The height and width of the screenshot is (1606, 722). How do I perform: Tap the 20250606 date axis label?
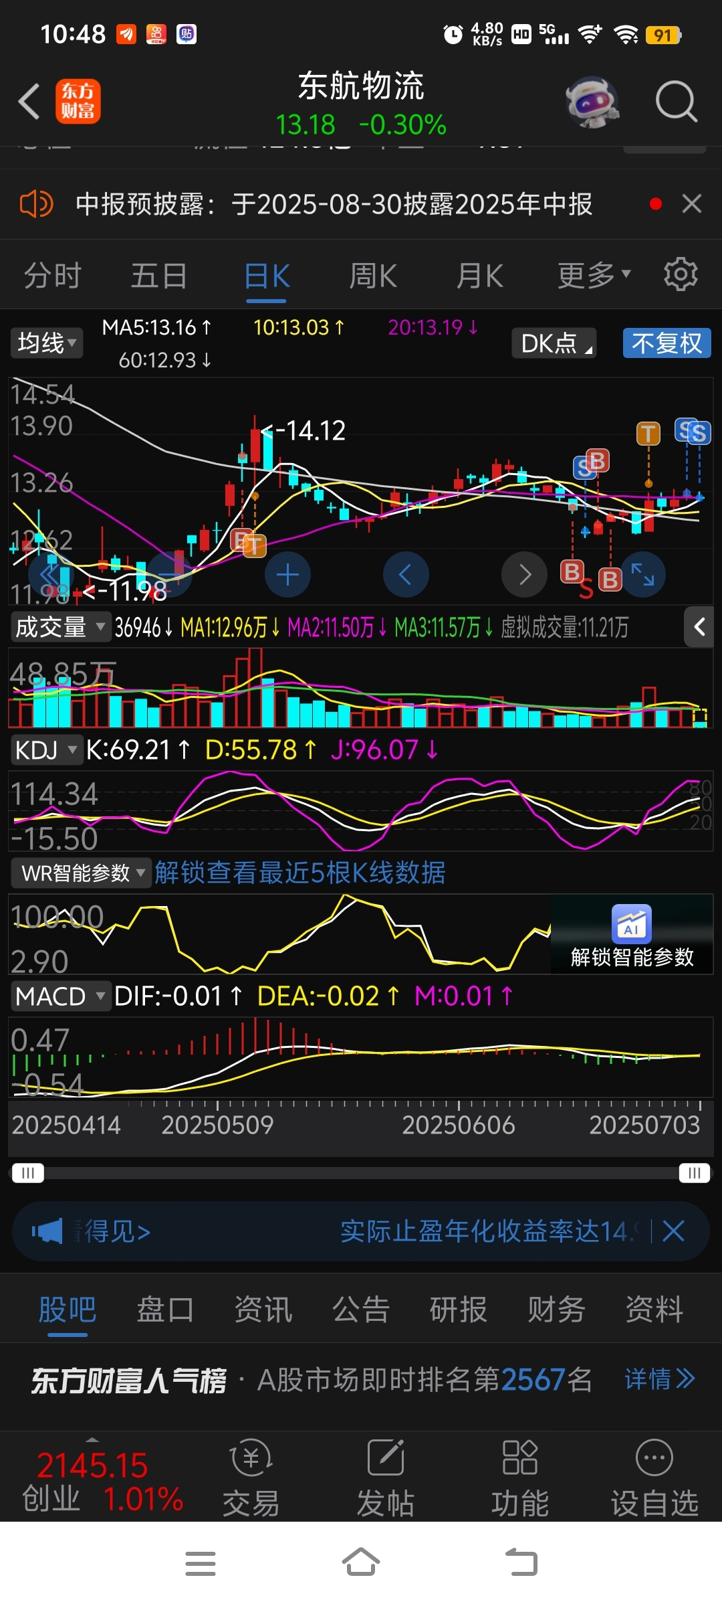(459, 1125)
